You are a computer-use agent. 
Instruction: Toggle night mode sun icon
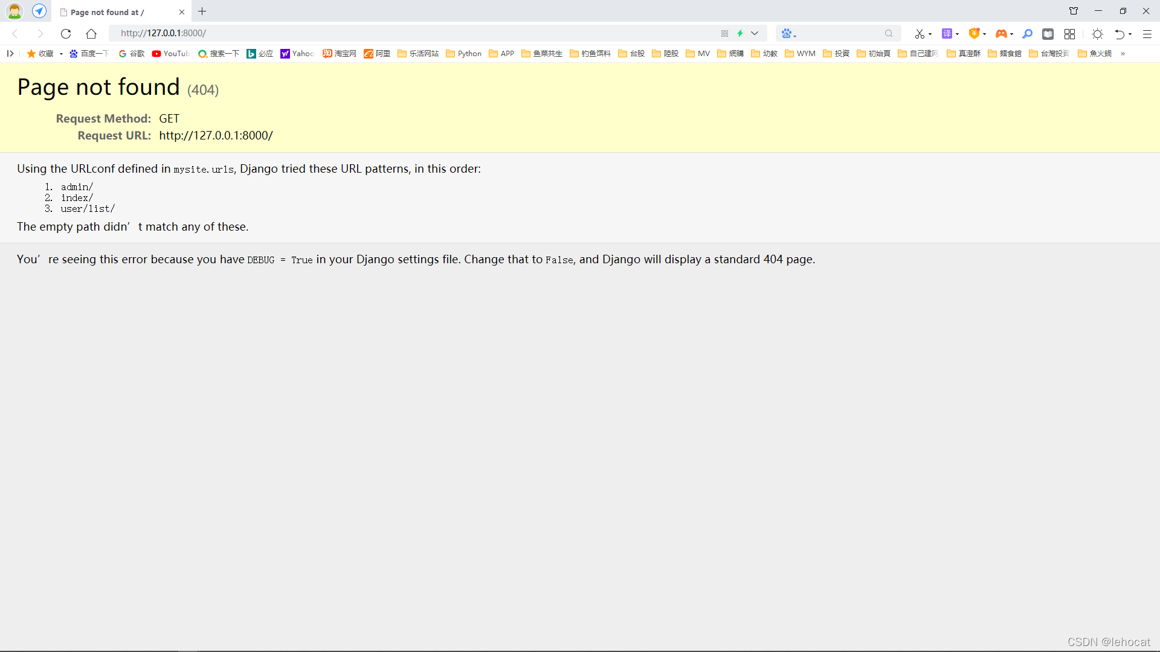tap(1097, 34)
